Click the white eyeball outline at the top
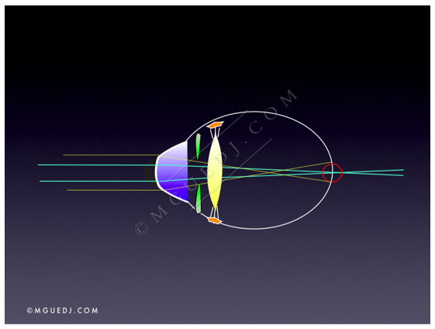435x329 pixels. 254,112
